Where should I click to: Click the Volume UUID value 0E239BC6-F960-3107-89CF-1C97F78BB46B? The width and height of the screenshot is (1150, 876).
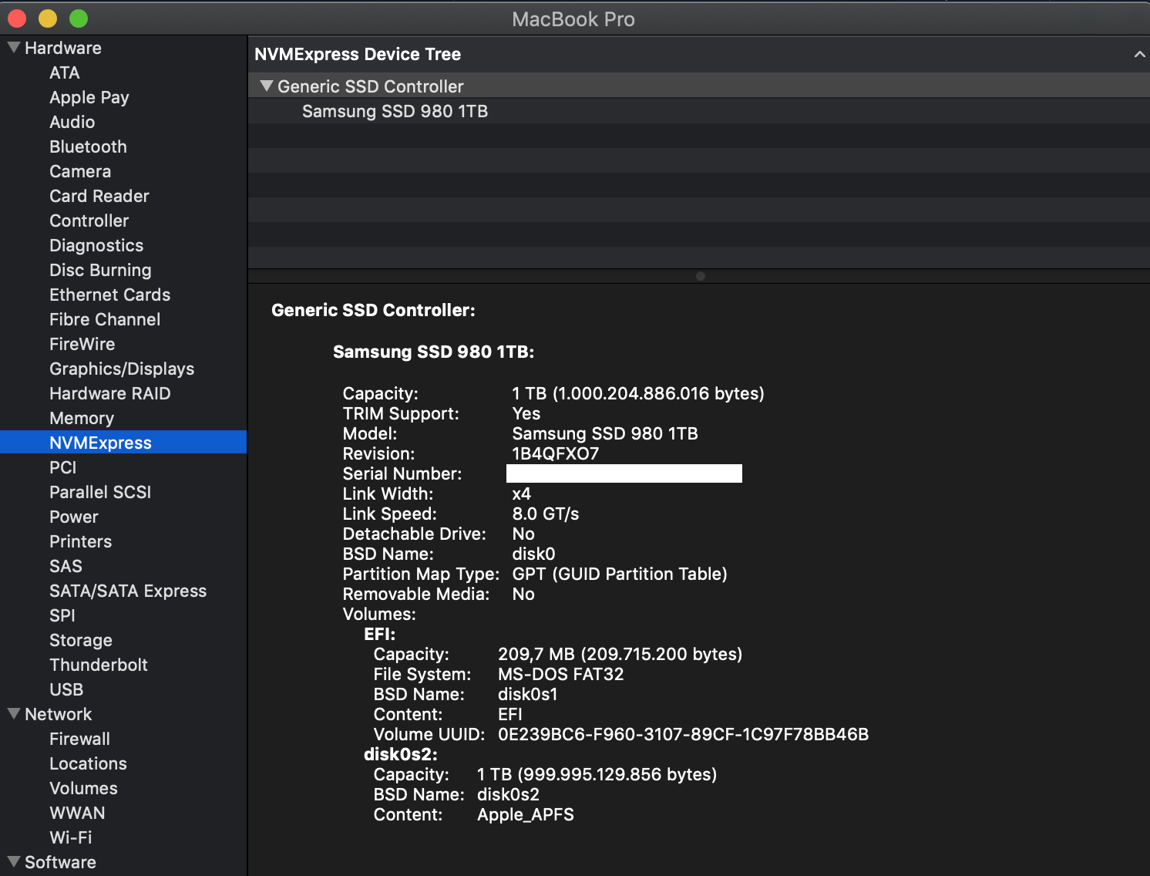(684, 734)
